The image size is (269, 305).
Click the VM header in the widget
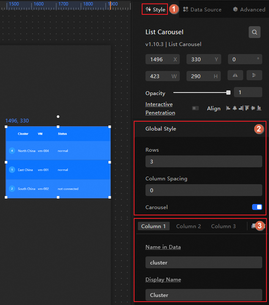40,134
